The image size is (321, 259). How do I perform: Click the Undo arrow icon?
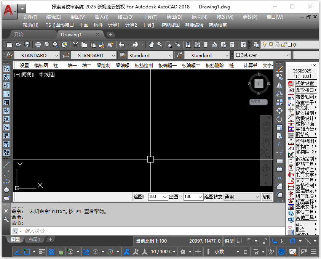click(121, 45)
